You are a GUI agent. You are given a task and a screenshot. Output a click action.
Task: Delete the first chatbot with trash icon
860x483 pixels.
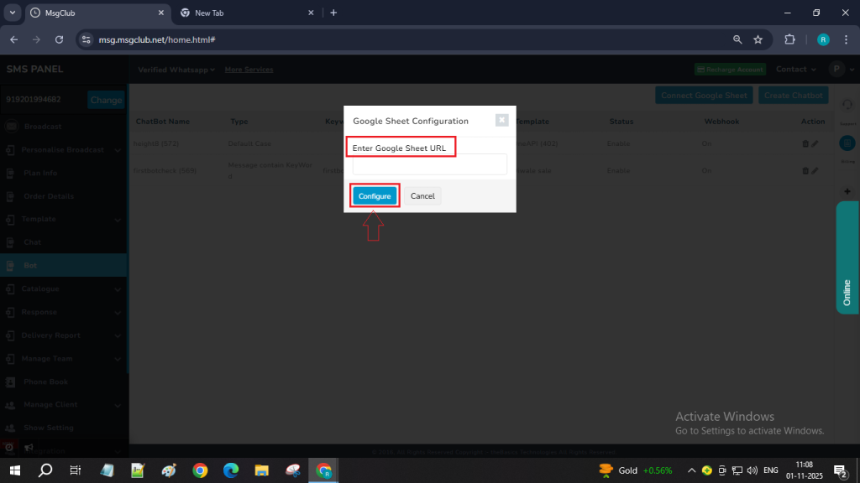point(805,144)
